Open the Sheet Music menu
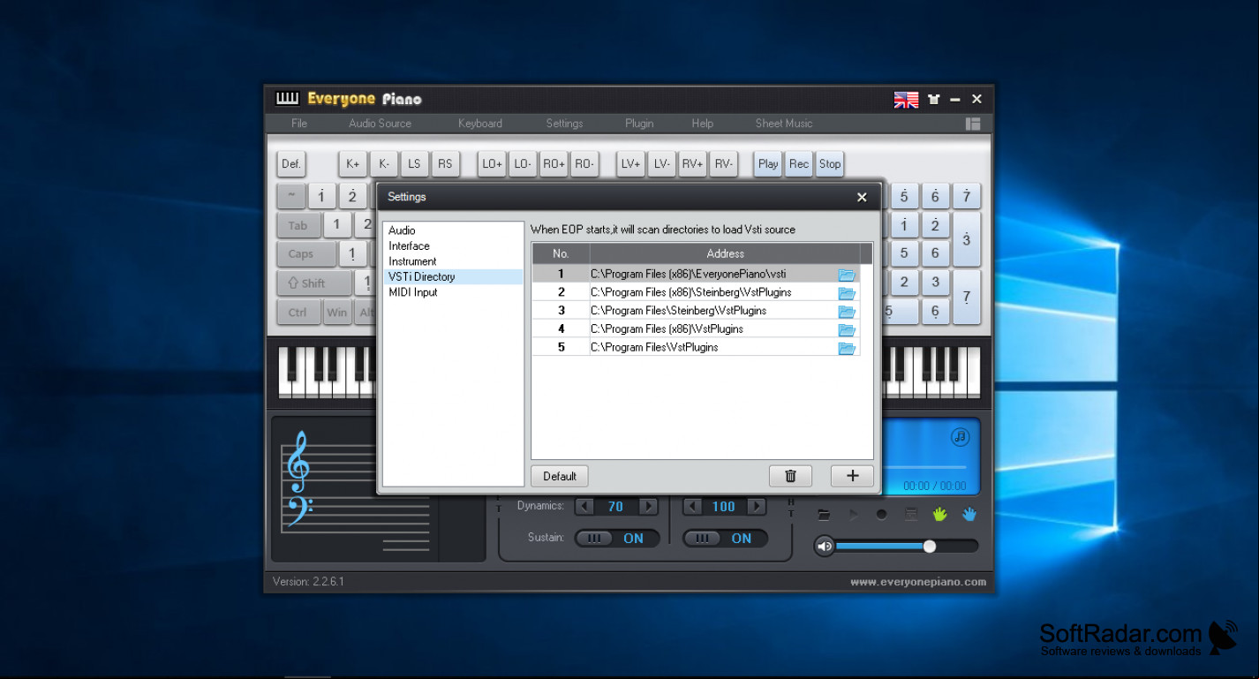Viewport: 1259px width, 679px height. coord(784,124)
